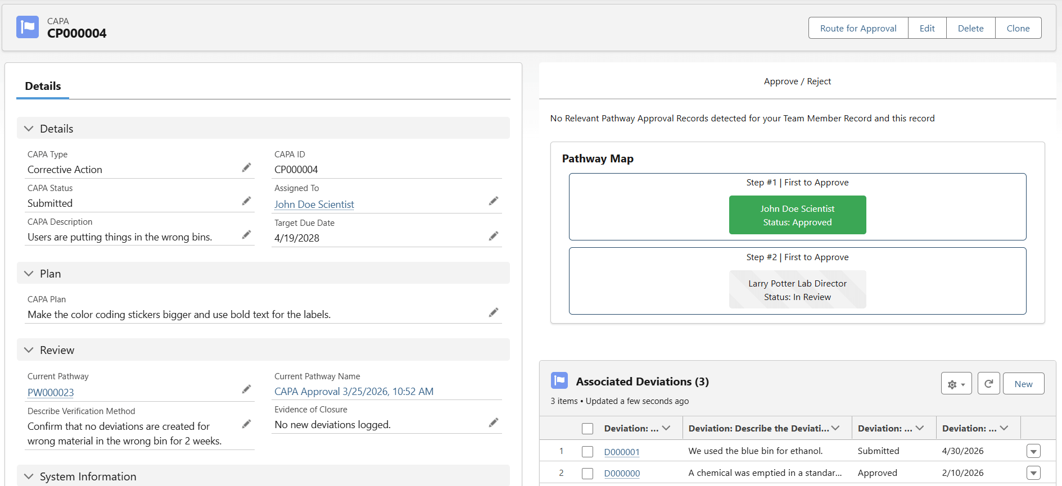This screenshot has height=486, width=1062.
Task: Click the Edit button
Action: 927,28
